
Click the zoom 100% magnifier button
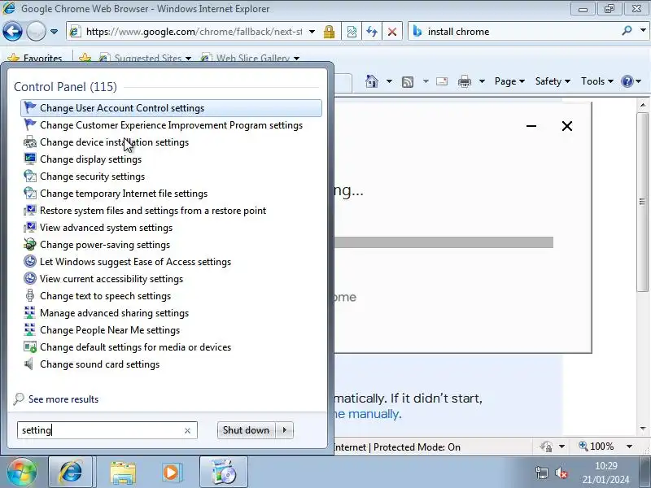coord(596,447)
